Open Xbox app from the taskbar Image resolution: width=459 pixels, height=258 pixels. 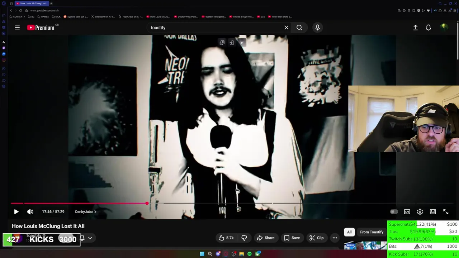[x=257, y=254]
